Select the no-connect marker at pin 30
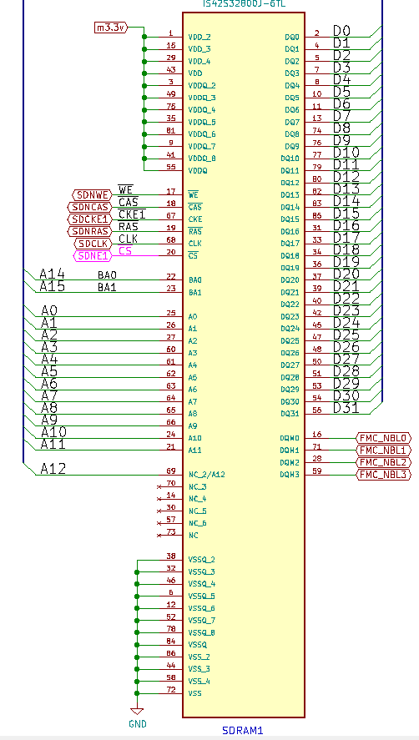Viewport: 419px width, 740px height. click(159, 511)
